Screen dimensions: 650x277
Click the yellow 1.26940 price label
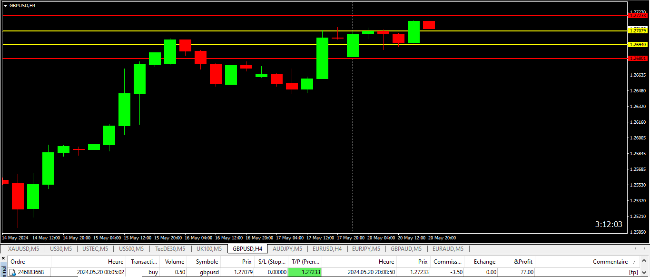(638, 44)
